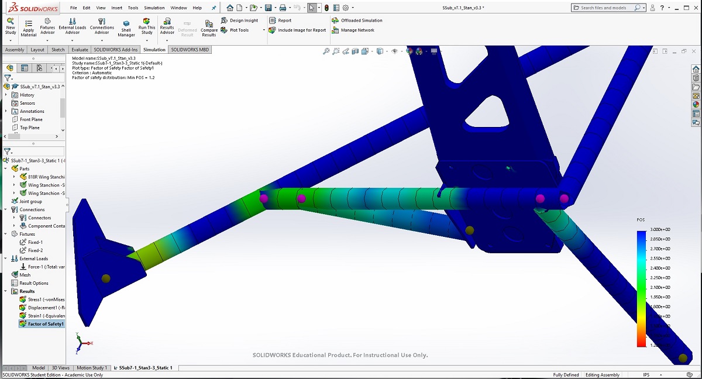The width and height of the screenshot is (702, 379).
Task: Expand the Connectors node
Action: click(x=15, y=218)
